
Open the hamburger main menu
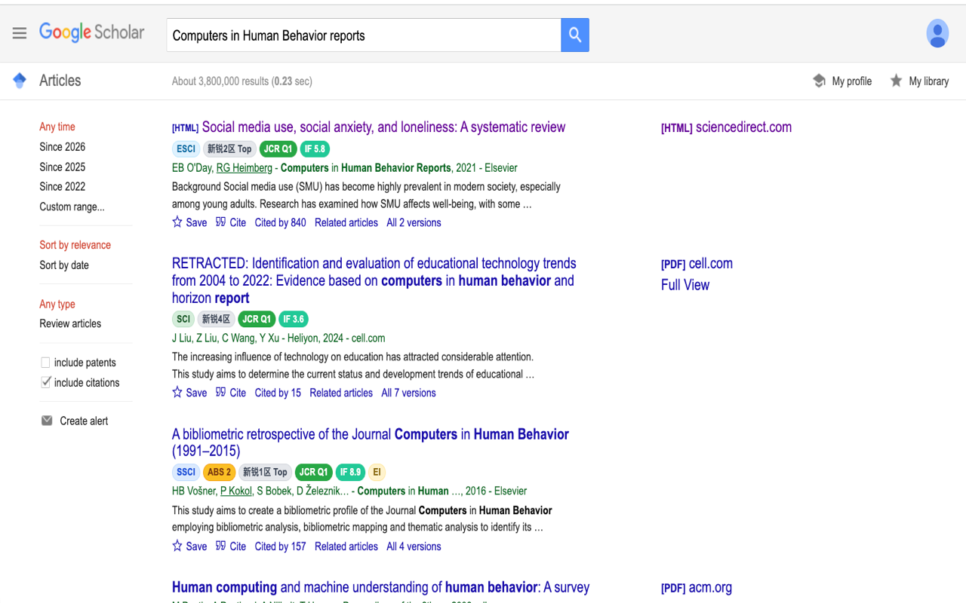point(20,33)
